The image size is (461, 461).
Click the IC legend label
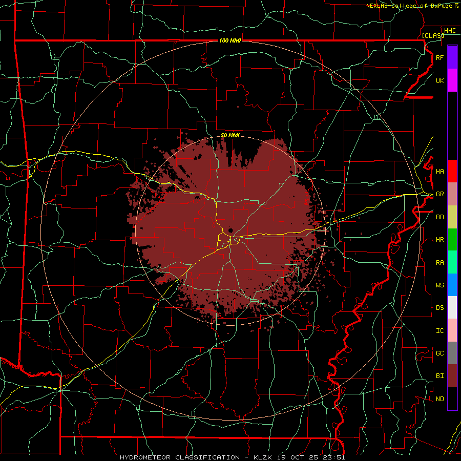coord(439,331)
